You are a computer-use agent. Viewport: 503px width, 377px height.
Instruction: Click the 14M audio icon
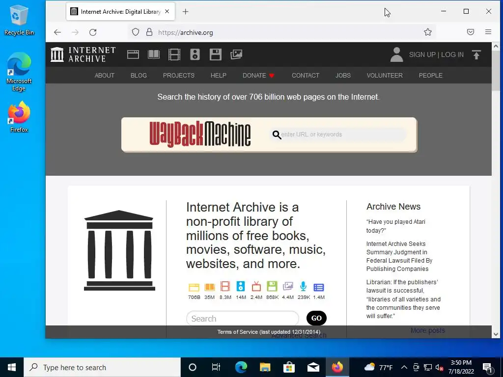pos(241,286)
